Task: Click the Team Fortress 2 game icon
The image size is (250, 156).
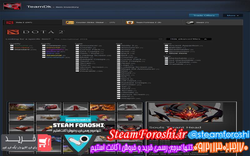Action: 128,22
